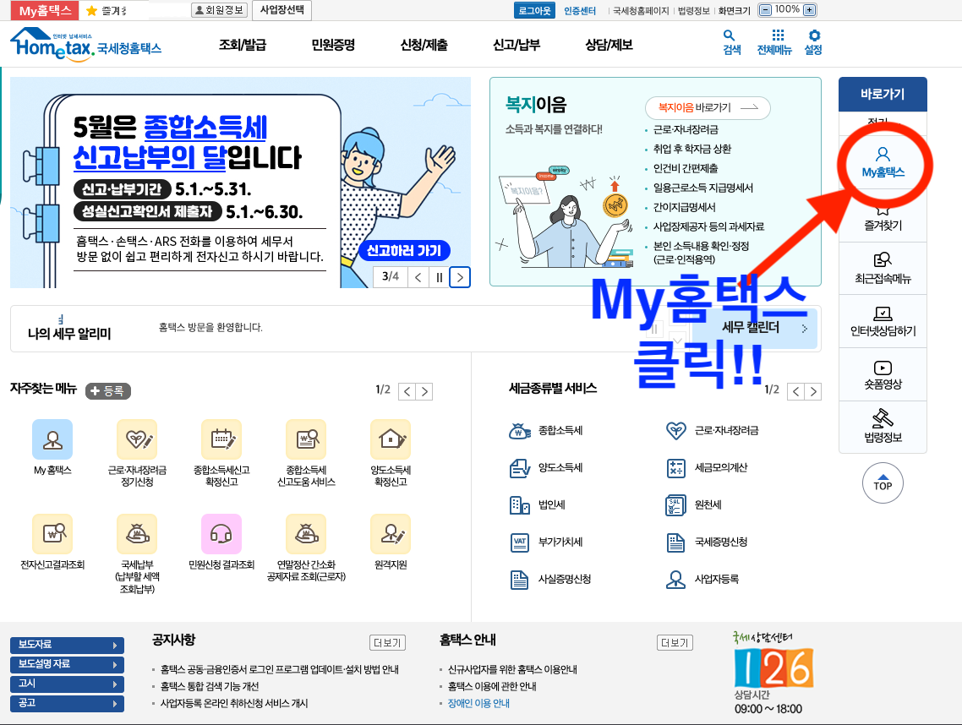Open 숏폼영상 in the sidebar

click(883, 375)
